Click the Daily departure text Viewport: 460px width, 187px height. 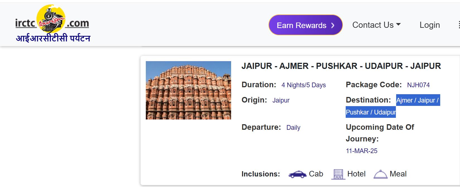coord(293,128)
